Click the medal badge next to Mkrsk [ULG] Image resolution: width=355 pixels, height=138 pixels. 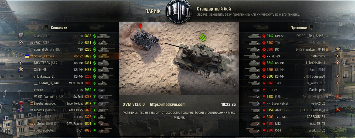tap(21, 36)
